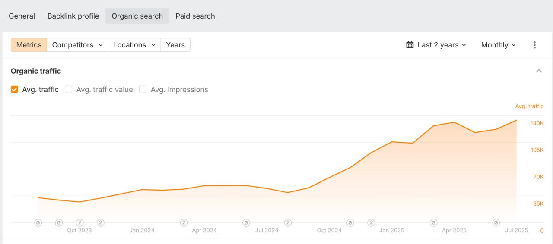Uncheck the Avg. traffic checkbox
This screenshot has height=244, width=553.
[15, 90]
